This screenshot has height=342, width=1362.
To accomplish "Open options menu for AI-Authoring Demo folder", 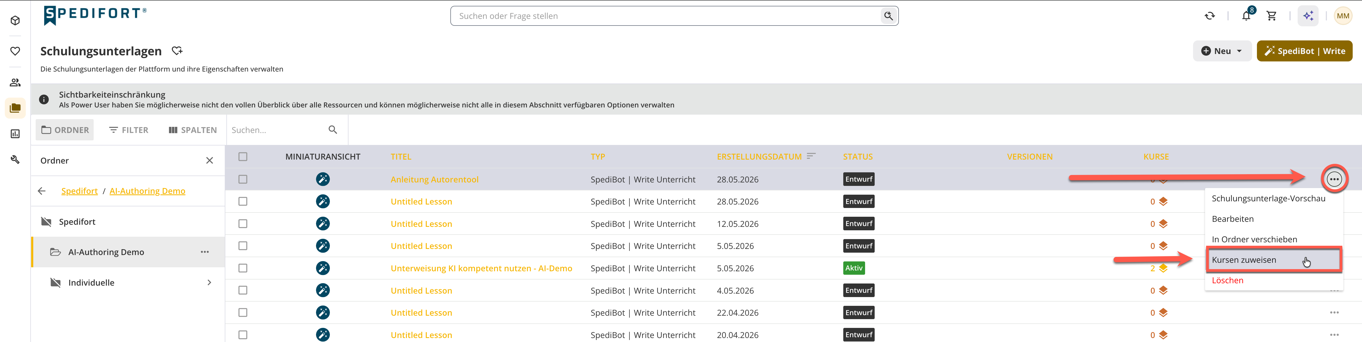I will 205,252.
